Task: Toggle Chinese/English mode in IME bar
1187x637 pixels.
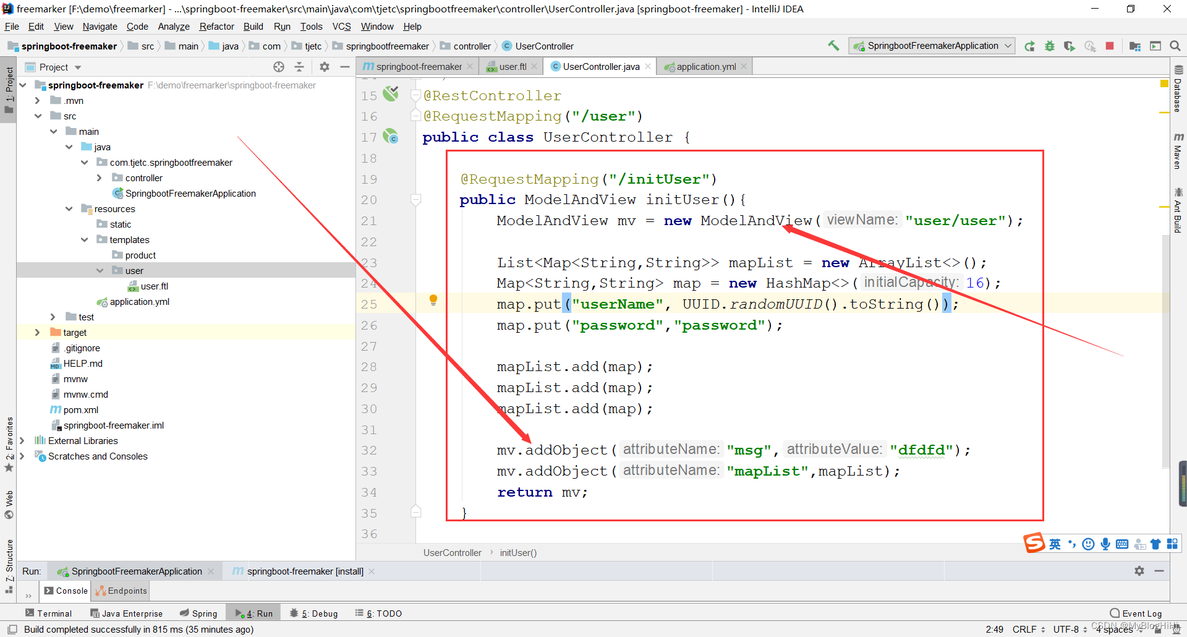Action: [1055, 544]
